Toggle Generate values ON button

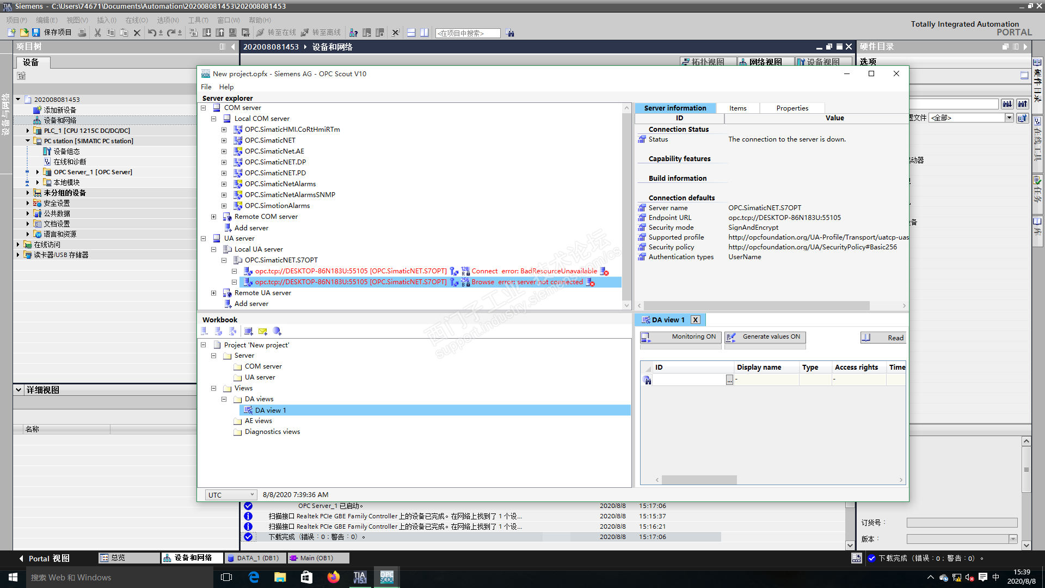pyautogui.click(x=765, y=337)
